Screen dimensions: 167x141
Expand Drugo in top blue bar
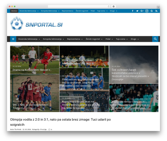coord(113,11)
